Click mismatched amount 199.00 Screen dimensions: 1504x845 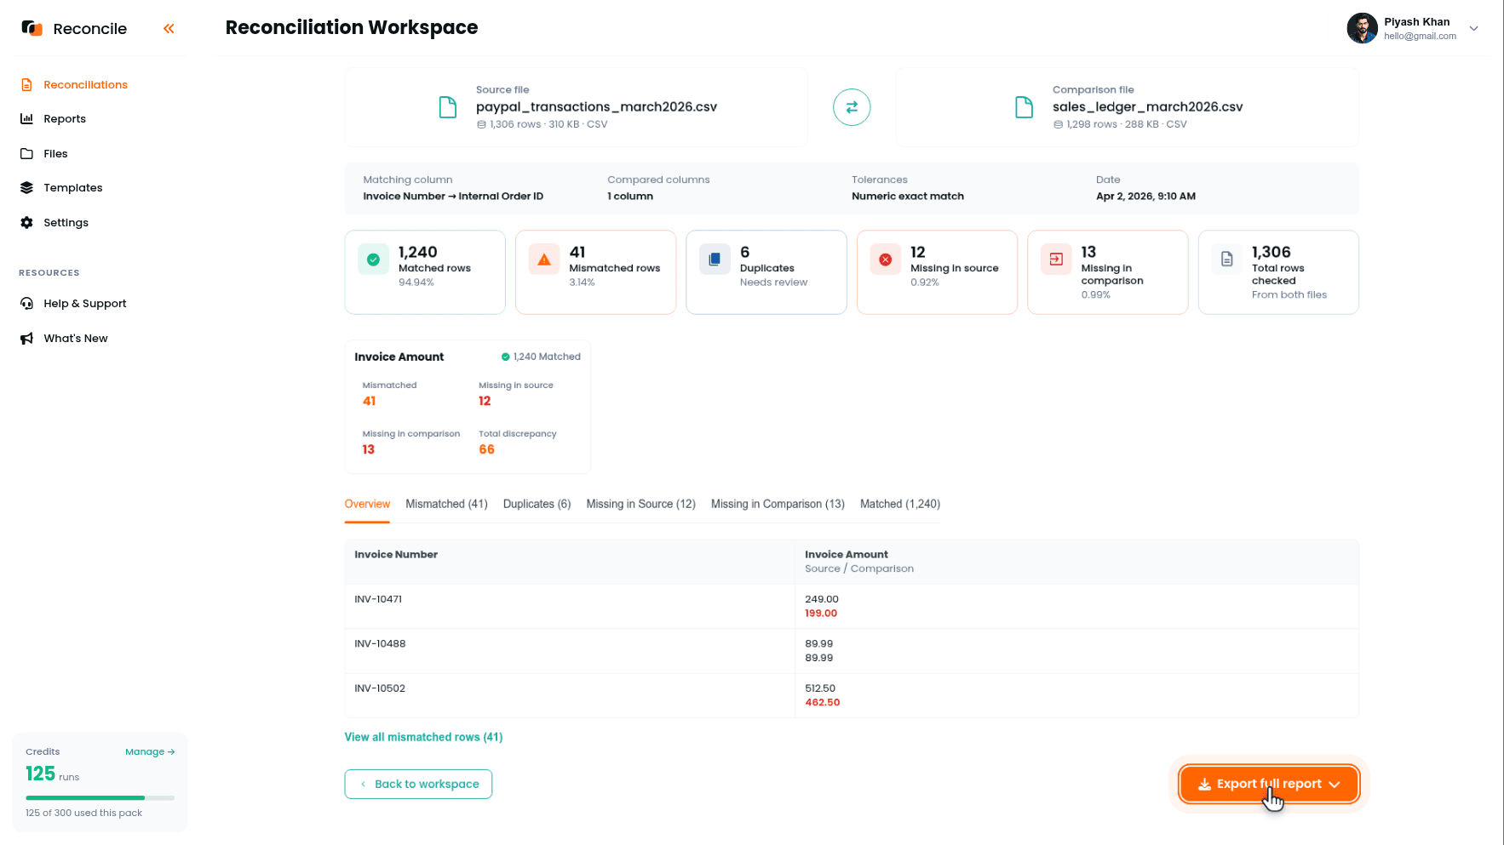[x=821, y=614]
